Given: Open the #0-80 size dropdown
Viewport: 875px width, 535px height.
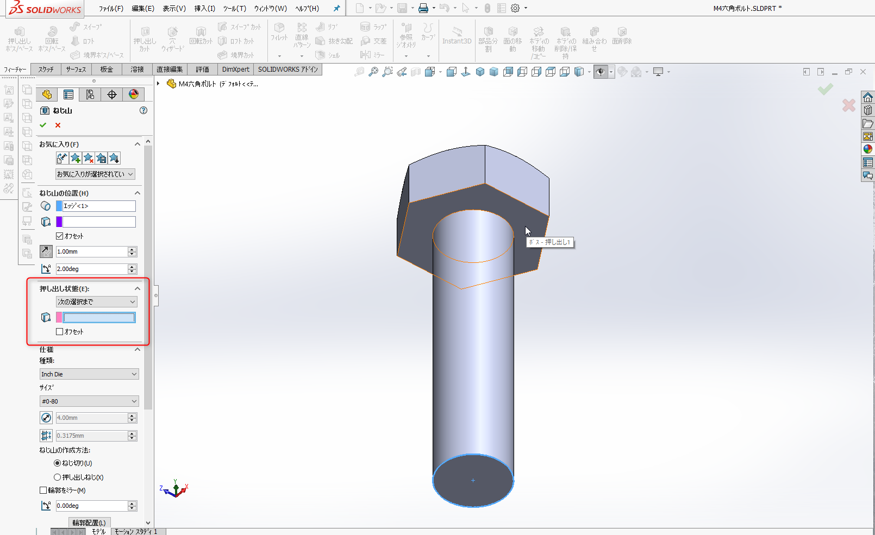Looking at the screenshot, I should [x=89, y=401].
